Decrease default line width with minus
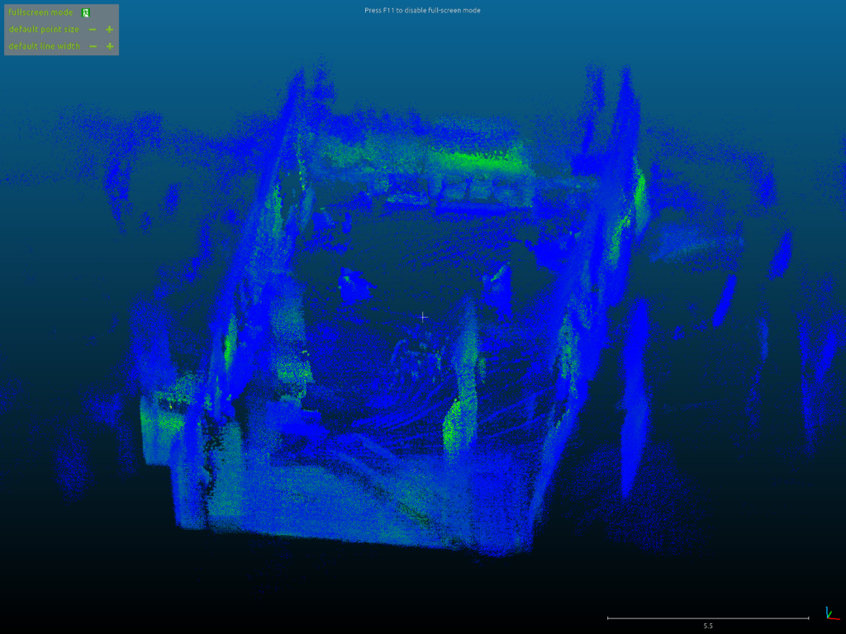This screenshot has height=634, width=846. click(93, 46)
